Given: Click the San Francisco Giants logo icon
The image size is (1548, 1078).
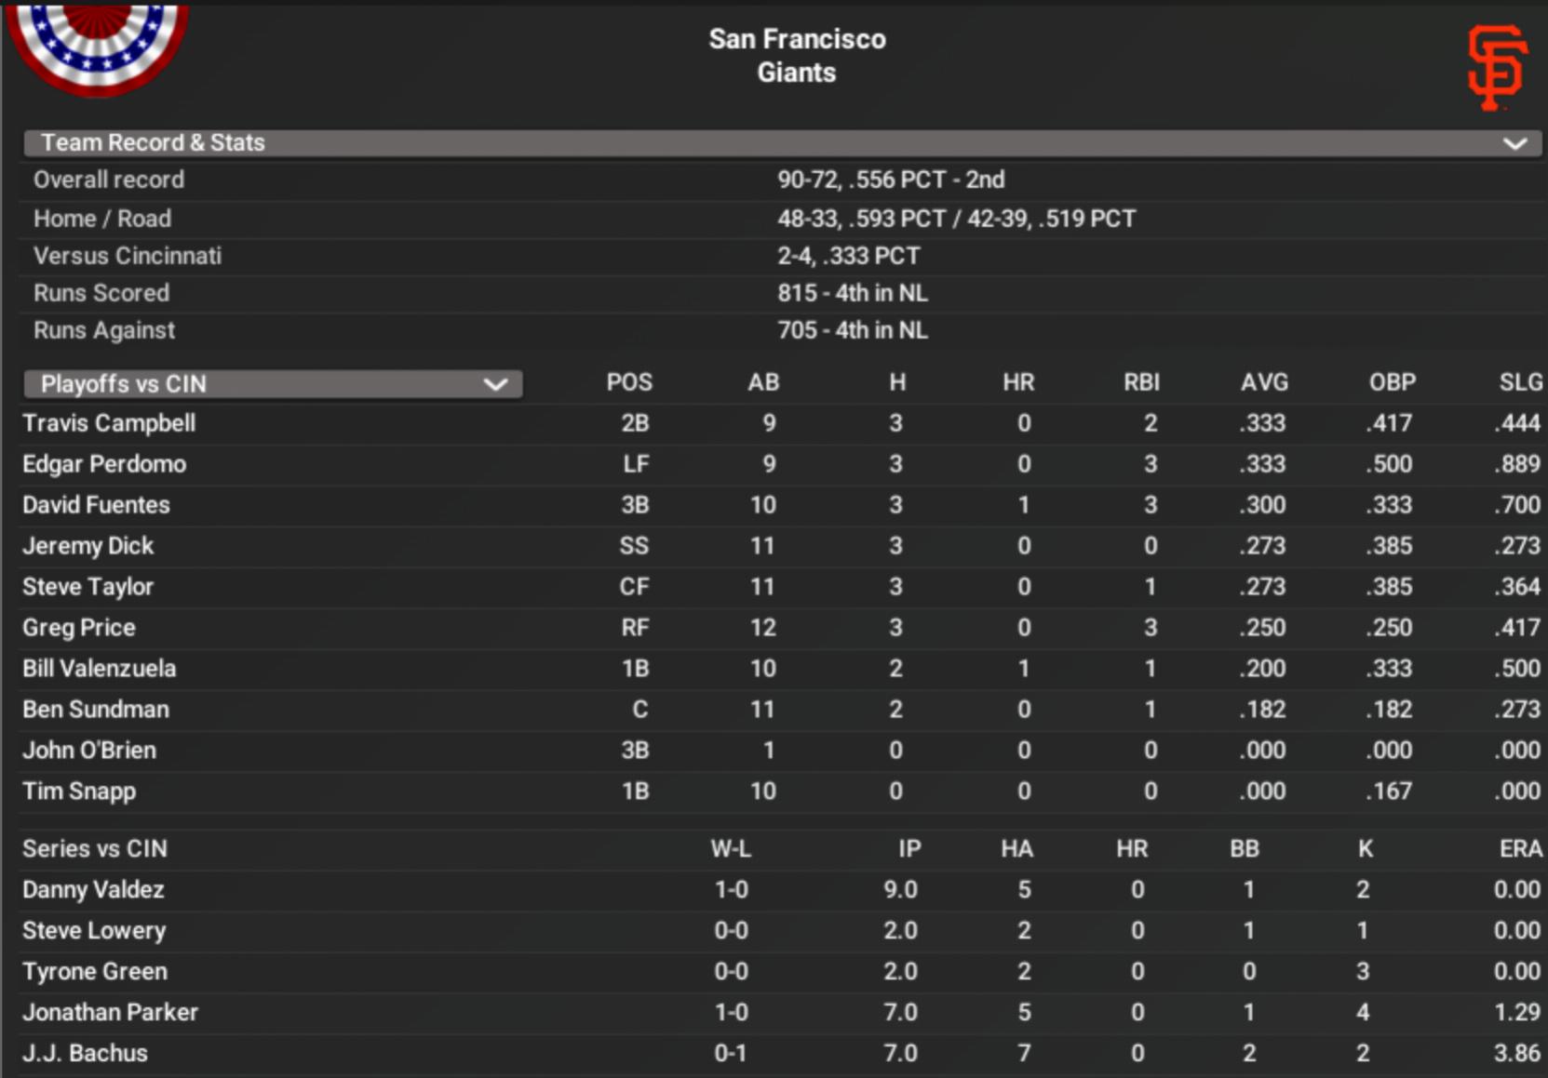Looking at the screenshot, I should click(1496, 67).
